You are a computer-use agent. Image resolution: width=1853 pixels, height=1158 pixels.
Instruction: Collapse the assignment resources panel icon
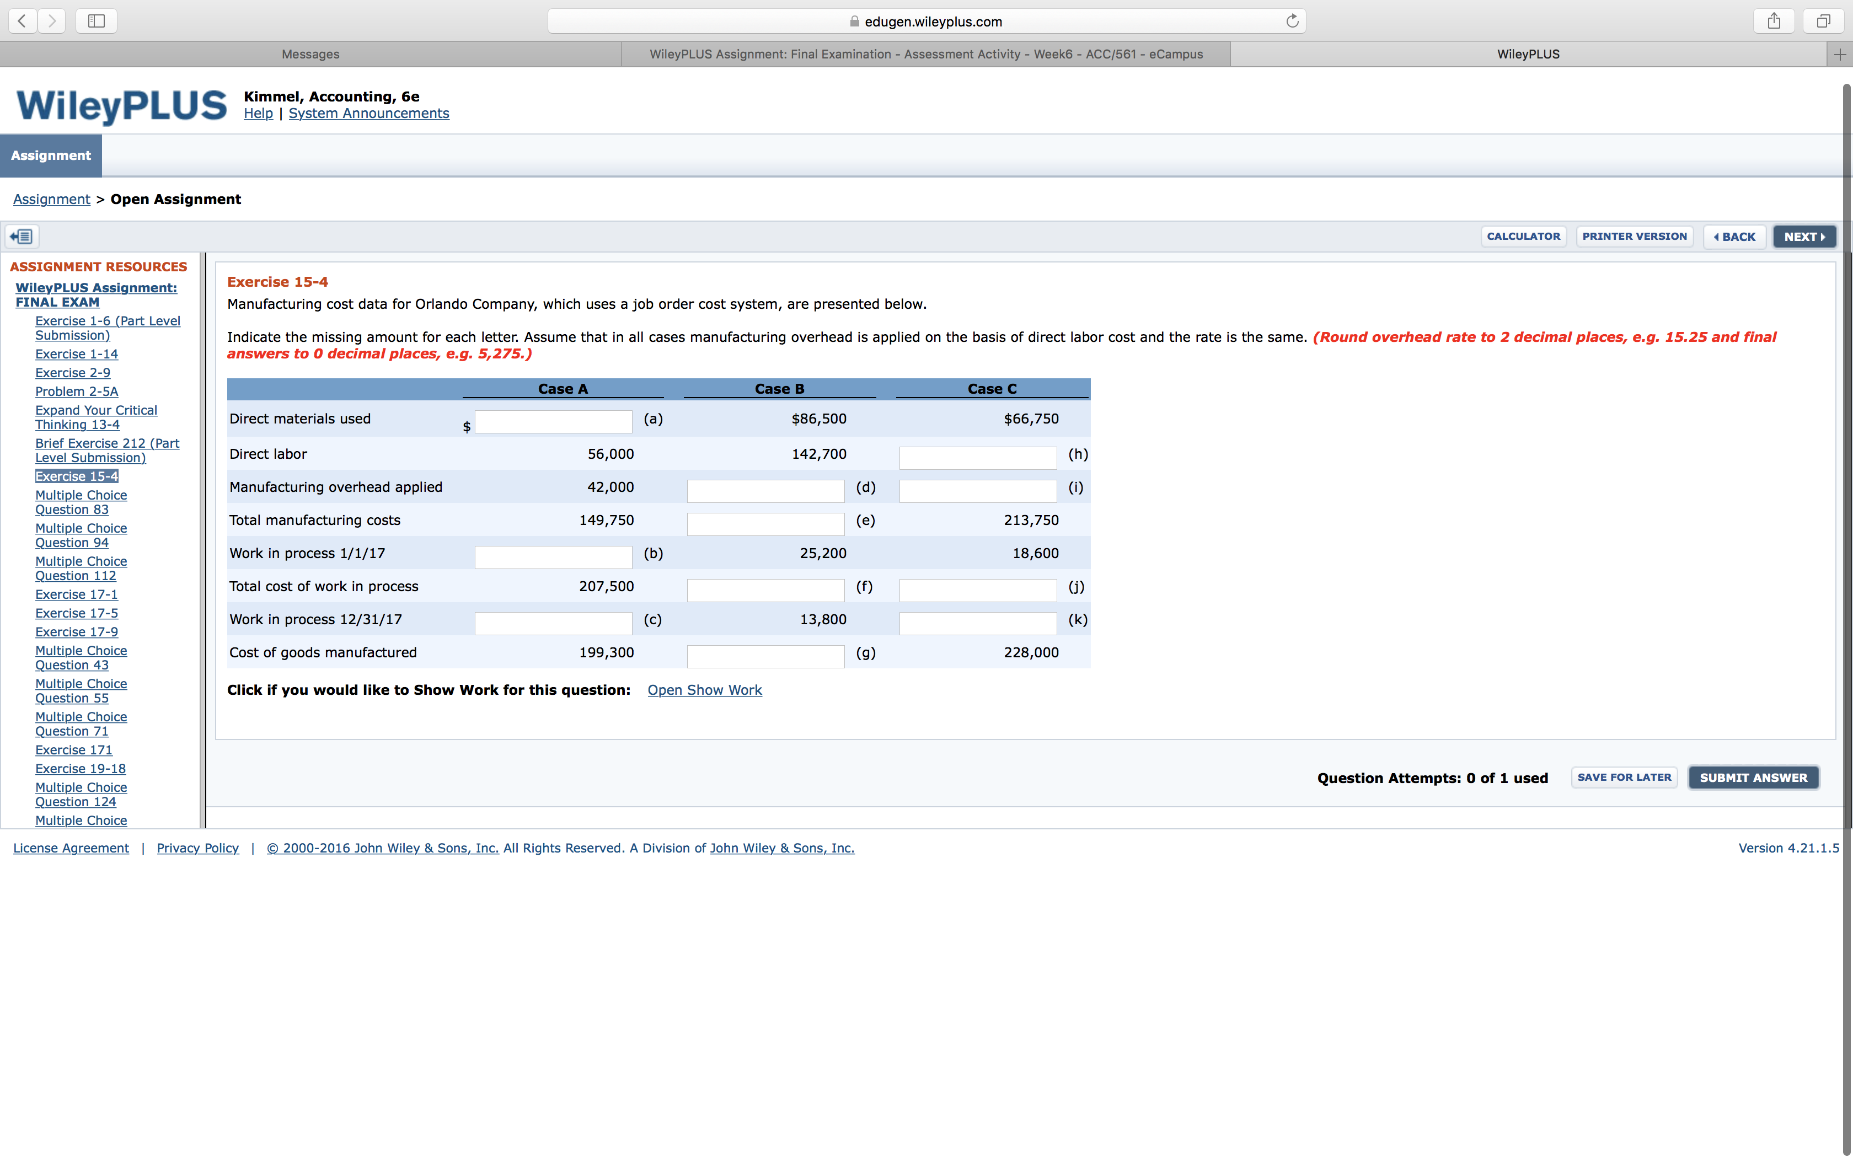point(22,237)
